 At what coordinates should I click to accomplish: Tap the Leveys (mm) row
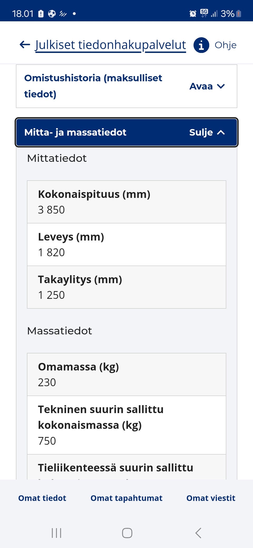tap(126, 244)
